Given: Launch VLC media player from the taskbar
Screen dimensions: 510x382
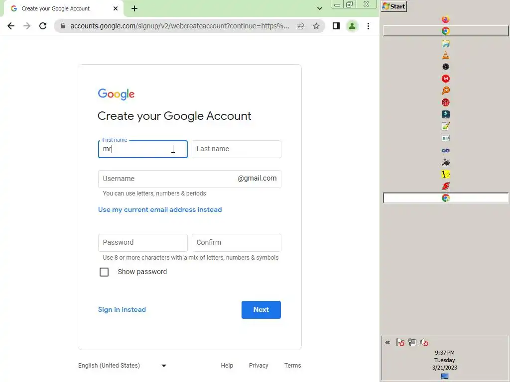Looking at the screenshot, I should point(446,55).
